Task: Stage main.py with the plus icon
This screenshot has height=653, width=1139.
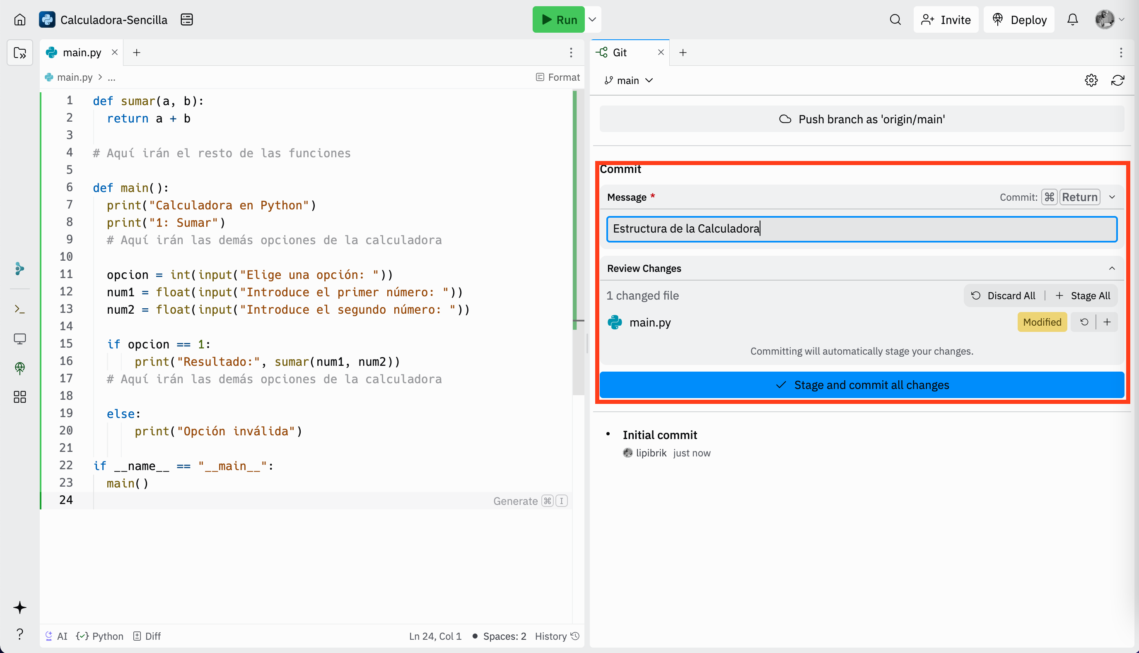Action: pos(1107,322)
